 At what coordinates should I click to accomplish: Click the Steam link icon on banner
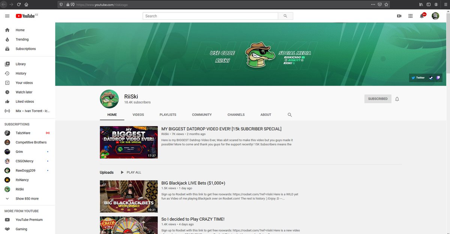[x=431, y=78]
